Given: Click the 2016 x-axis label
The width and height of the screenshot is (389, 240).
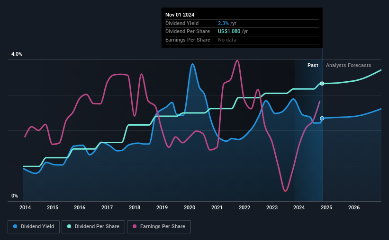Looking at the screenshot, I should pos(80,207).
